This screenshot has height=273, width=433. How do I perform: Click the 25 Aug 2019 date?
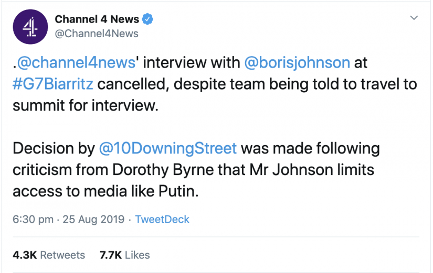click(93, 220)
